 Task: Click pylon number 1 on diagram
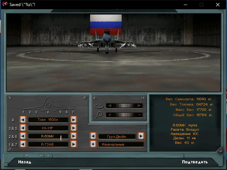point(23,112)
